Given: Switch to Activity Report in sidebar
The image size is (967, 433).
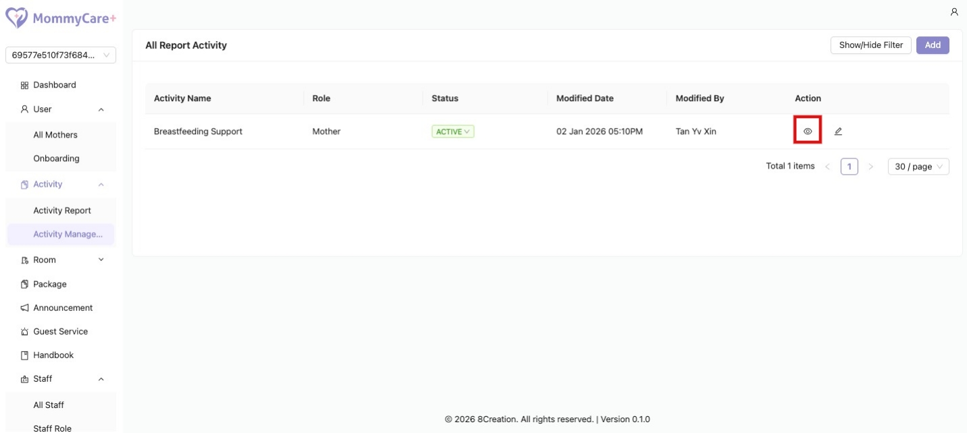Looking at the screenshot, I should (62, 210).
